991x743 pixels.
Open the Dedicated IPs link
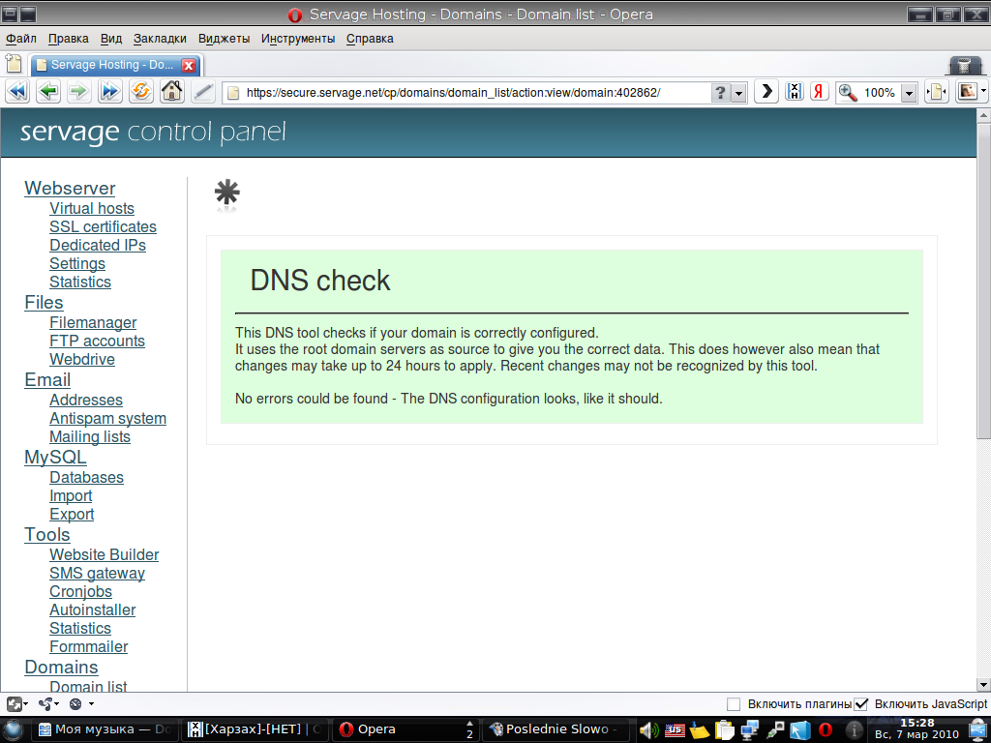coord(98,245)
